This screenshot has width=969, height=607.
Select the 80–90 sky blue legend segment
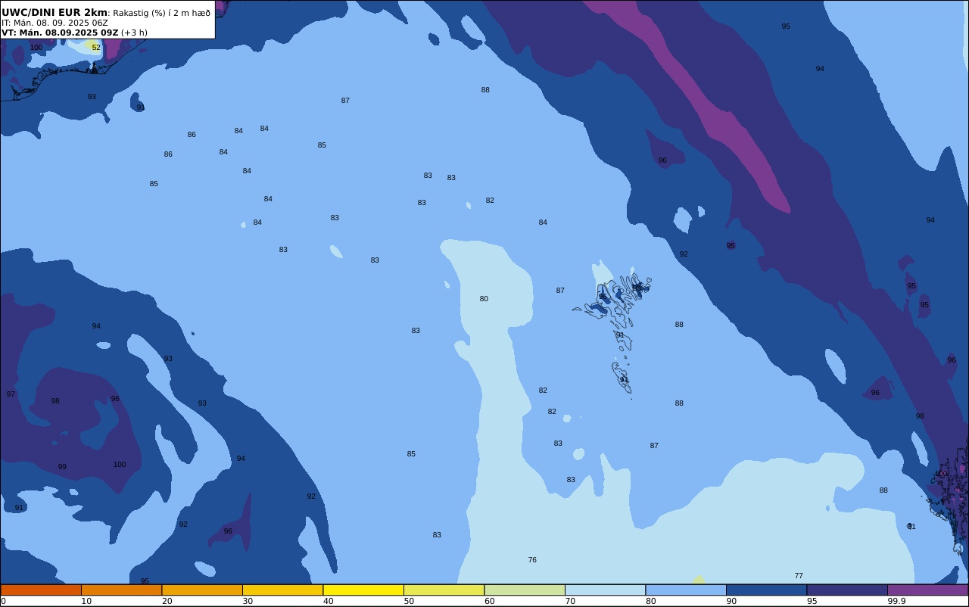tap(686, 590)
